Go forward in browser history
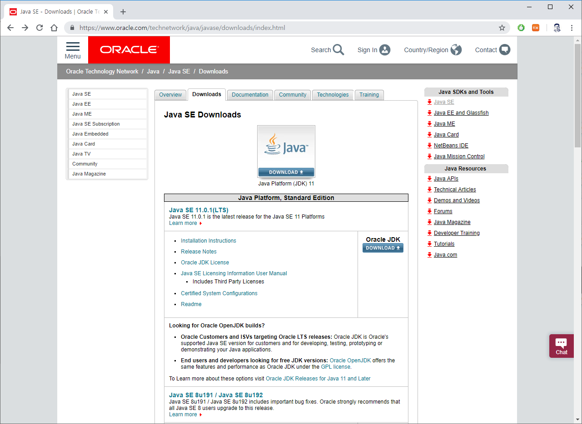This screenshot has height=424, width=582. [25, 28]
